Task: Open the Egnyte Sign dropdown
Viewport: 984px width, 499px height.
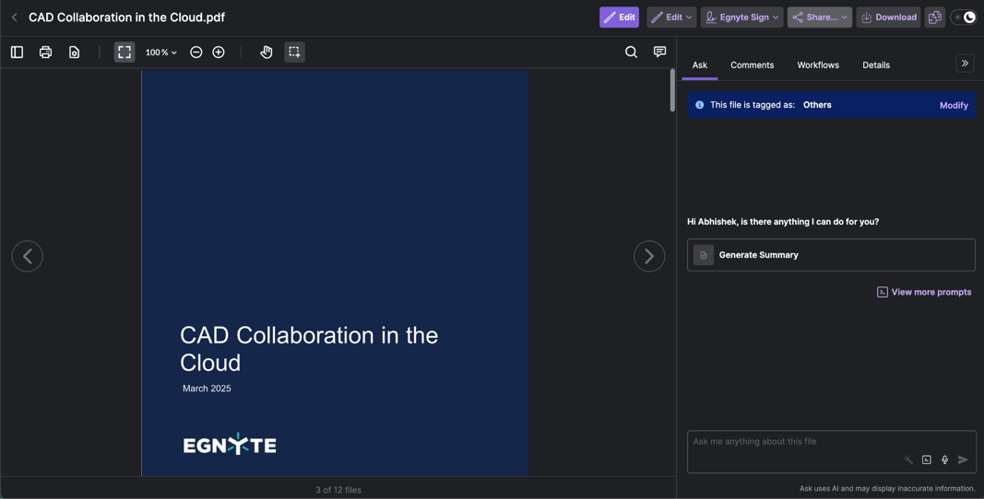Action: click(x=741, y=17)
